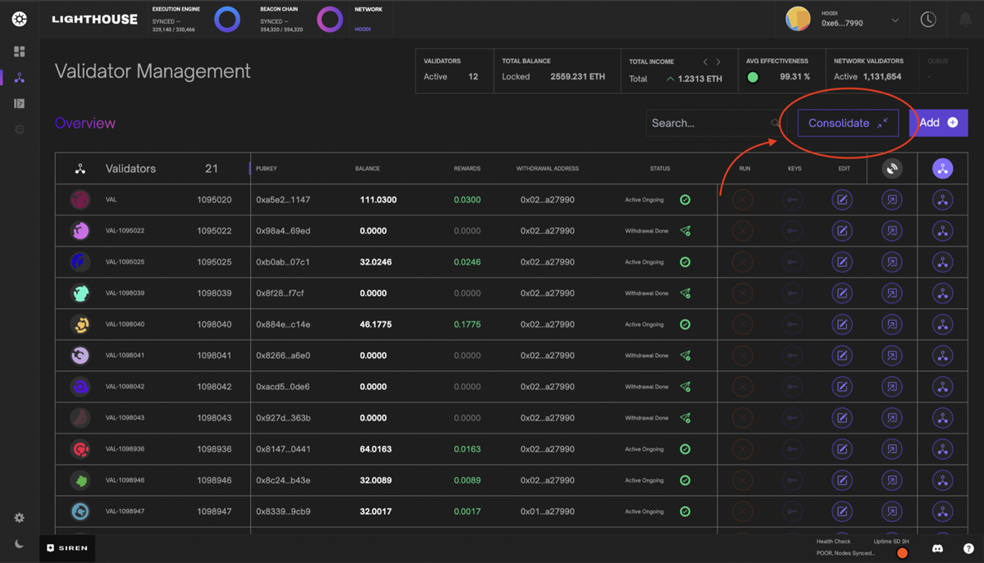984x563 pixels.
Task: Open the settings gear in sidebar
Action: [x=20, y=518]
